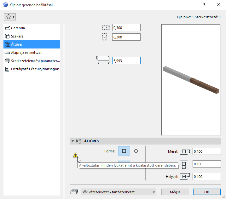Click the help question mark button
The width and height of the screenshot is (226, 199).
tap(204, 5)
